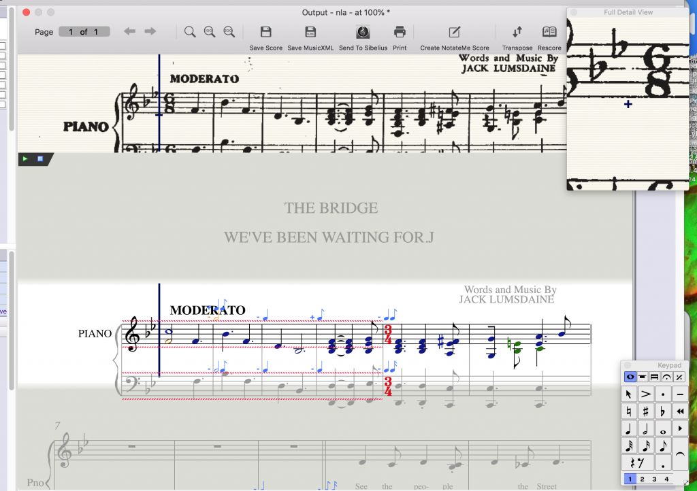
Task: Apply staccato dot from Keypad
Action: point(663,394)
